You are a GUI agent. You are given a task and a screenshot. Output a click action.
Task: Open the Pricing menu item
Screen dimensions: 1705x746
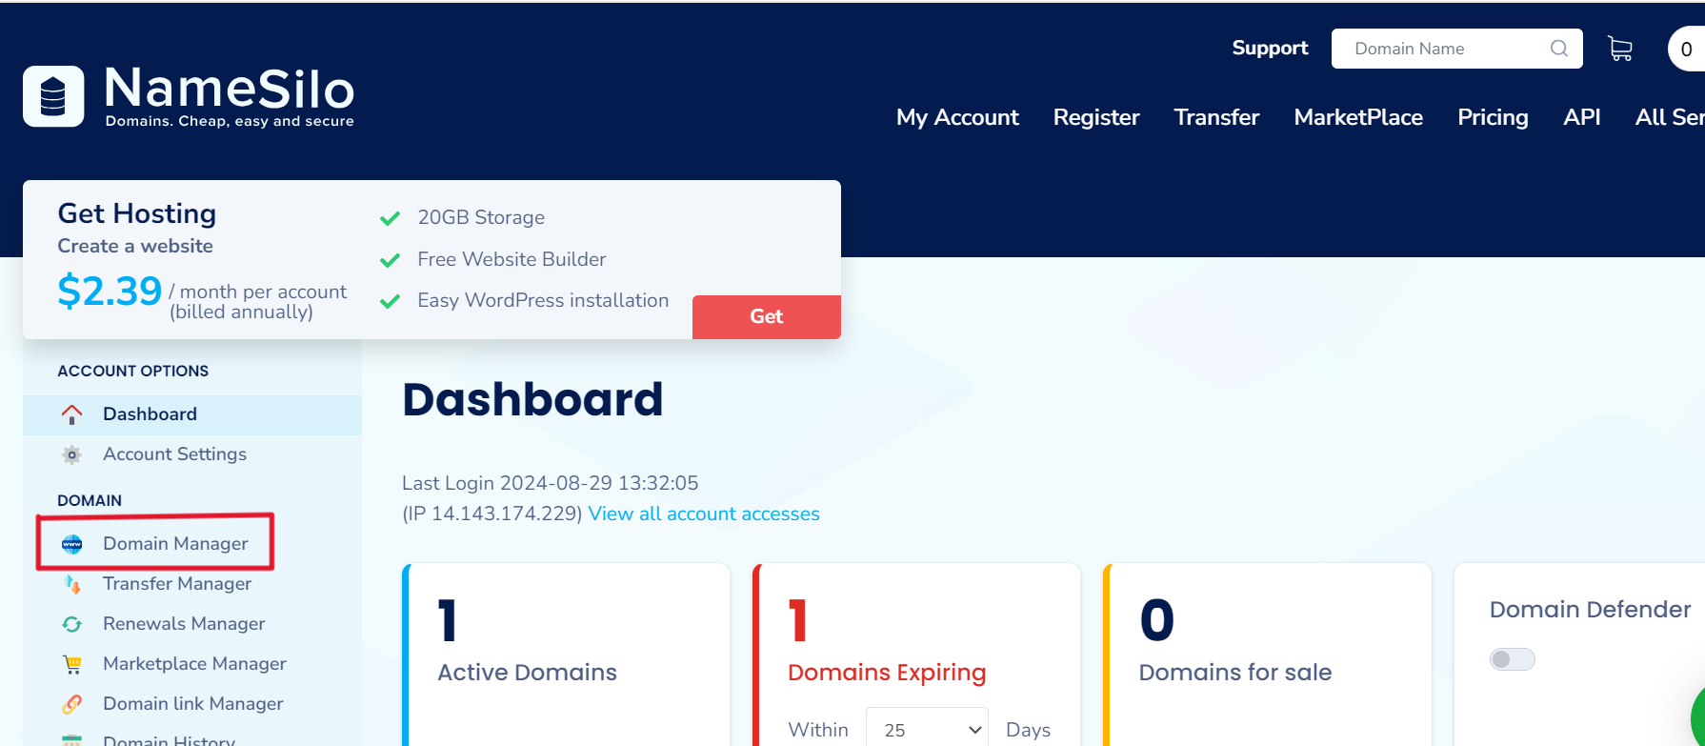pos(1493,117)
